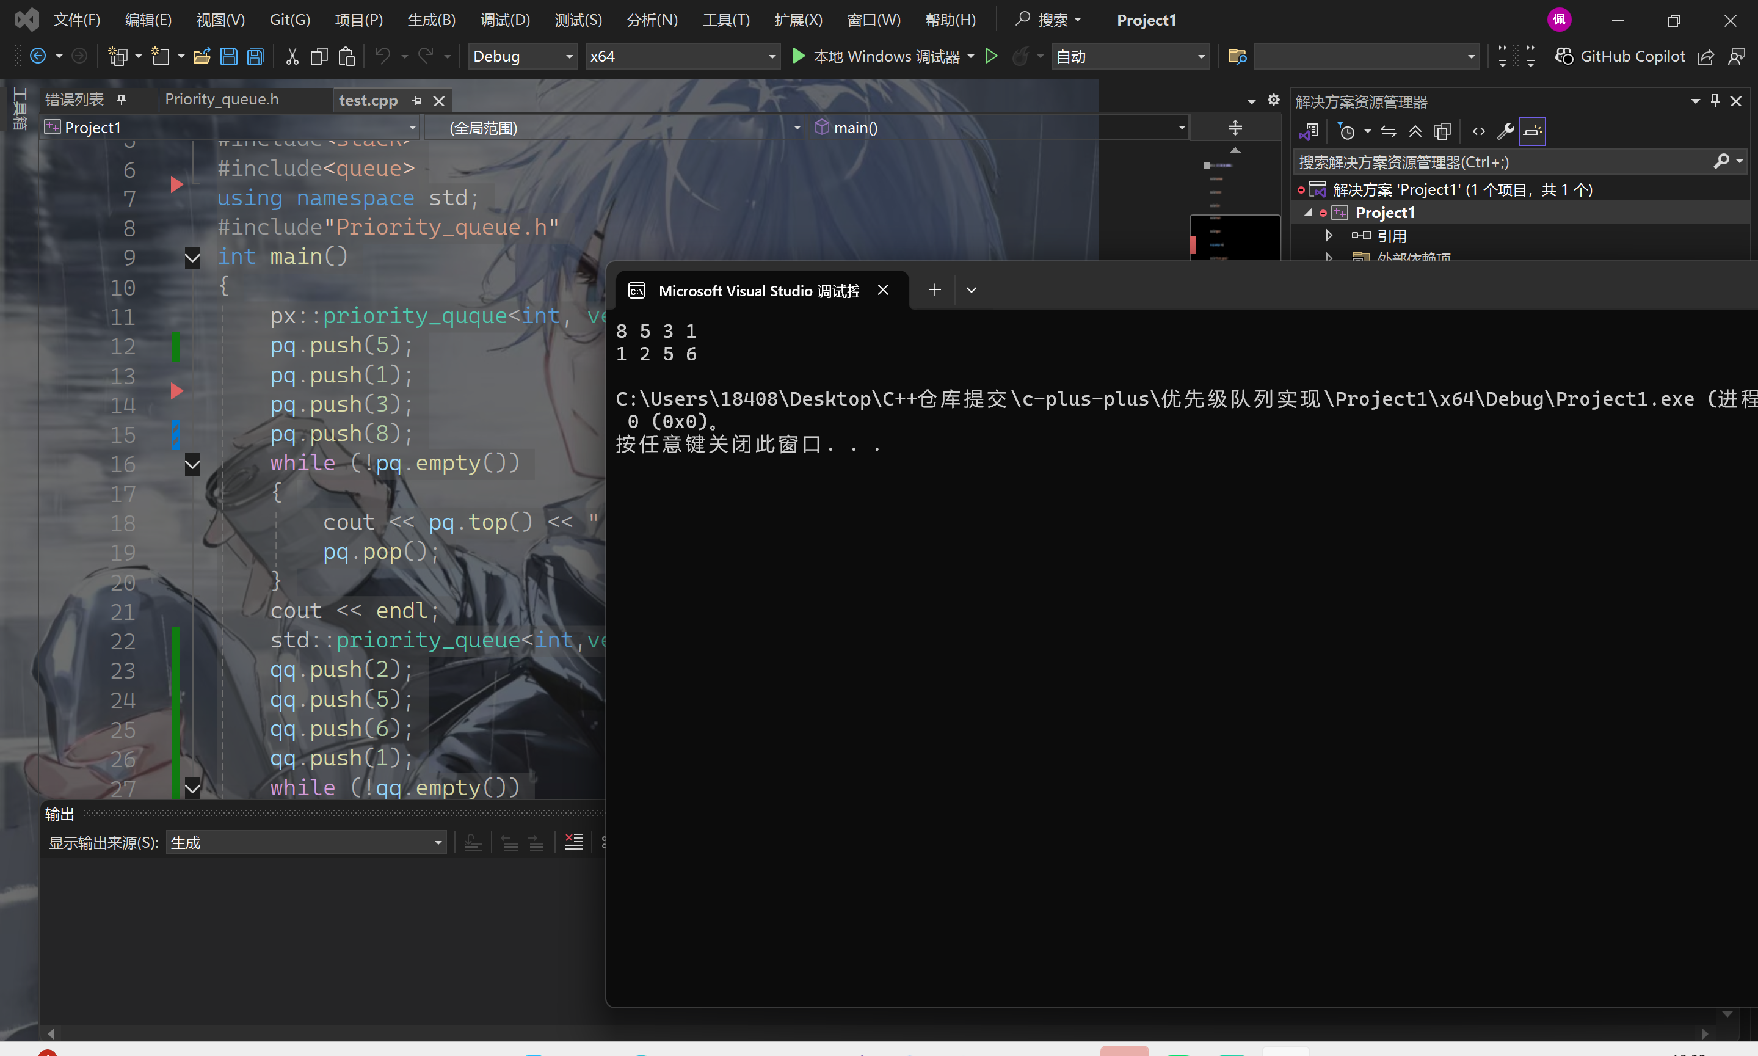Open new tab in debug console window
The width and height of the screenshot is (1758, 1056).
935,289
